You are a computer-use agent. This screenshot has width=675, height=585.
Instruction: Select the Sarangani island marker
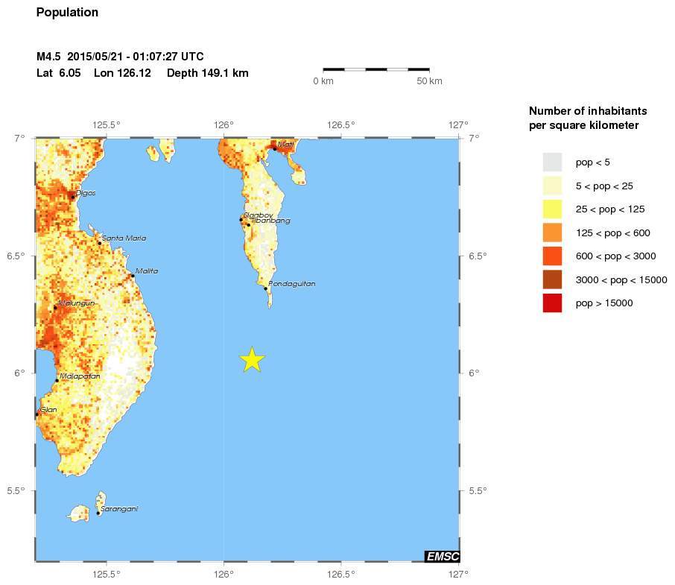98,513
